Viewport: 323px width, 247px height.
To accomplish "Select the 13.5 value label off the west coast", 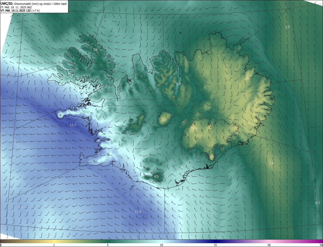I will (x=73, y=125).
